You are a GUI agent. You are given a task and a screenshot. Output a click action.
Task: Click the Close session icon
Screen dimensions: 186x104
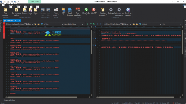click(x=35, y=10)
